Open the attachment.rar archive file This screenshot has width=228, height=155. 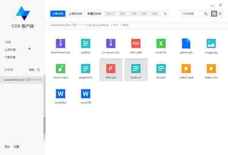60,43
